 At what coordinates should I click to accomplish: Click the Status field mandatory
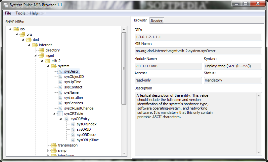[x=233, y=80]
